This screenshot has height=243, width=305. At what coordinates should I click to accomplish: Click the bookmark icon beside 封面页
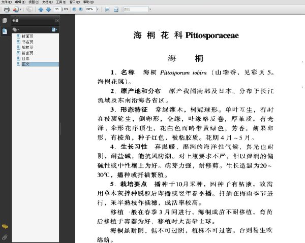[x=18, y=37]
